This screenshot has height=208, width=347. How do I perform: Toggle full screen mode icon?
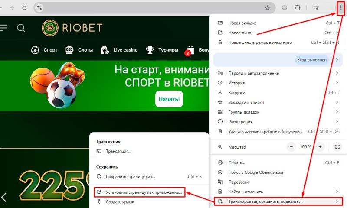[x=337, y=147]
